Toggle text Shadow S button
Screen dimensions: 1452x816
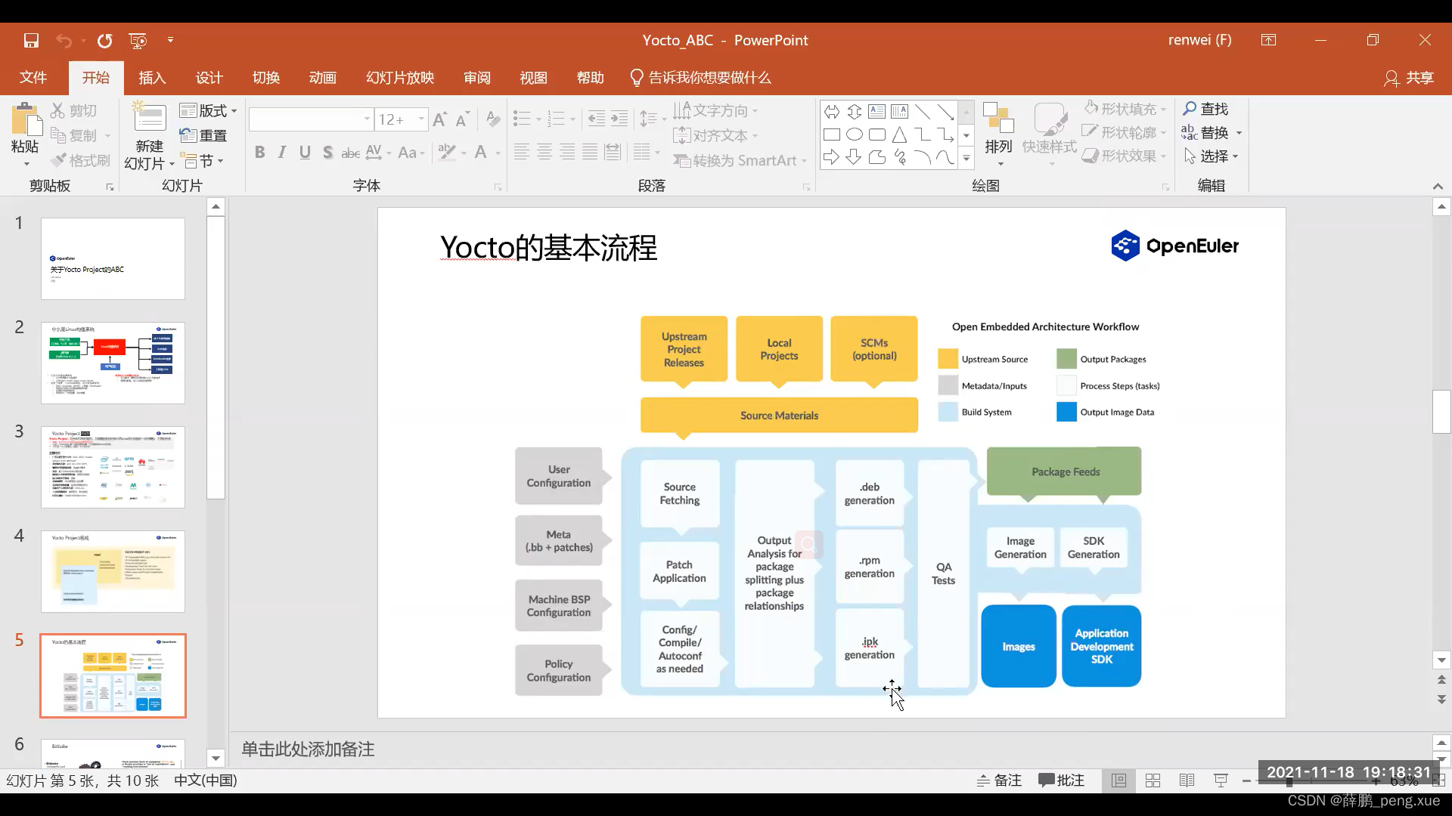pyautogui.click(x=327, y=153)
